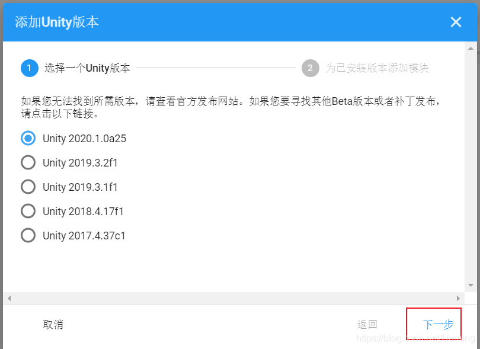Click step 2 circle indicator

coord(311,68)
